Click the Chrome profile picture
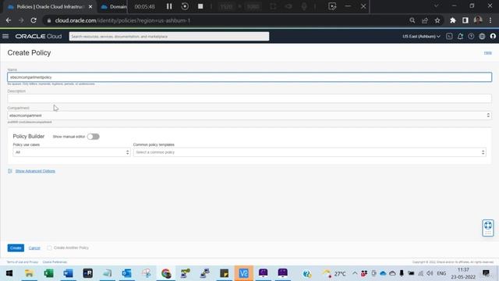 [478, 20]
